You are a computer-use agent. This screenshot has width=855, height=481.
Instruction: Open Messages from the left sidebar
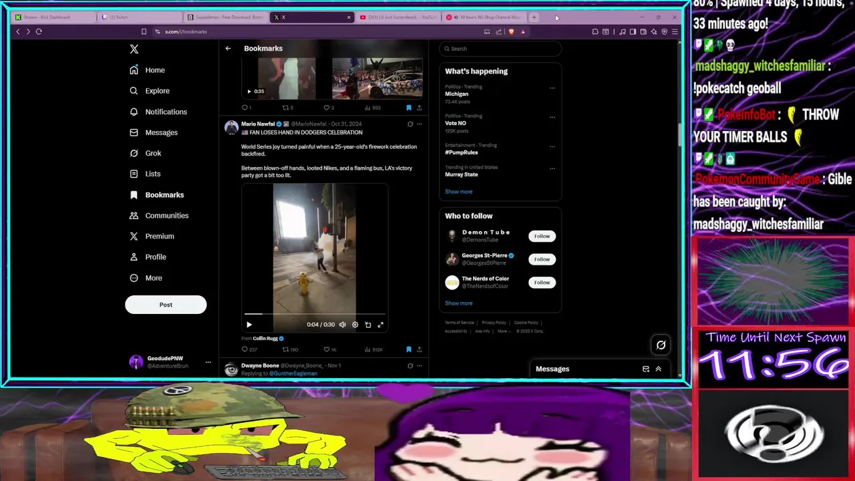click(x=154, y=132)
